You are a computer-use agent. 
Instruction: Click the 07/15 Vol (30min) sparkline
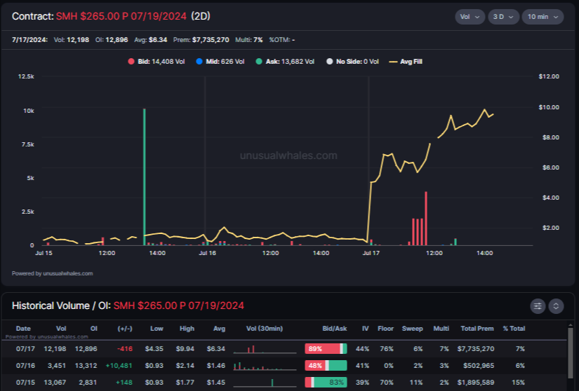point(265,383)
